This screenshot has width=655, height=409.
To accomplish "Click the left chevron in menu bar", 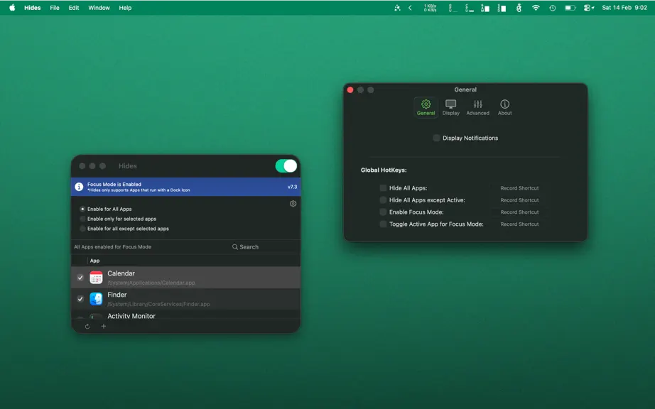I will coord(410,8).
